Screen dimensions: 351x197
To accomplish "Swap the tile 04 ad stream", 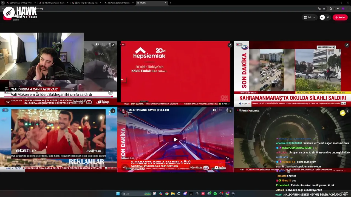I will tap(113, 111).
